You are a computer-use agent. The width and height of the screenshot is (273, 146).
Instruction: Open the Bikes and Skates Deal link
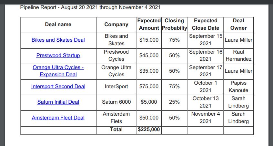click(x=58, y=40)
